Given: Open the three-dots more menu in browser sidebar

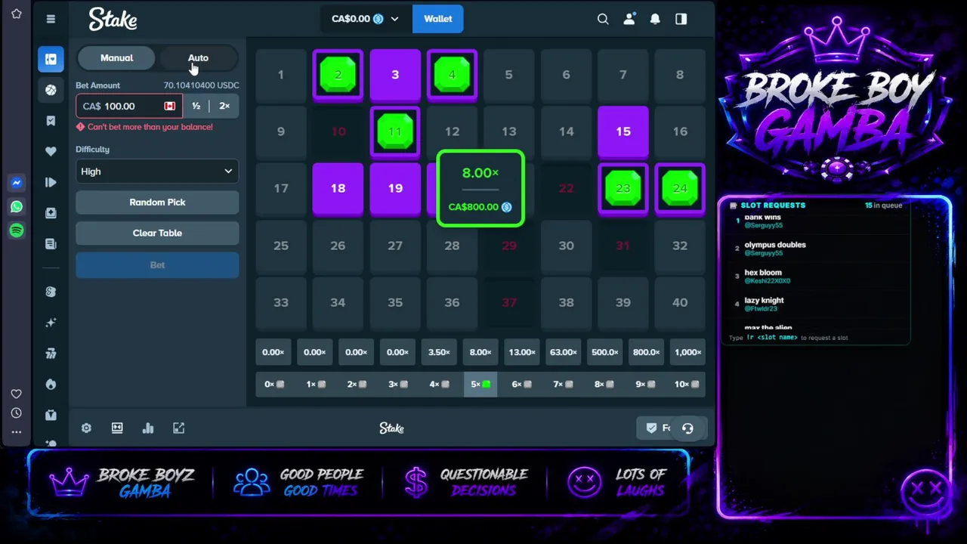Looking at the screenshot, I should coord(17,432).
